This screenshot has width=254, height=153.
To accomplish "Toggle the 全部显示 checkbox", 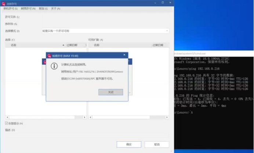I will (7, 123).
